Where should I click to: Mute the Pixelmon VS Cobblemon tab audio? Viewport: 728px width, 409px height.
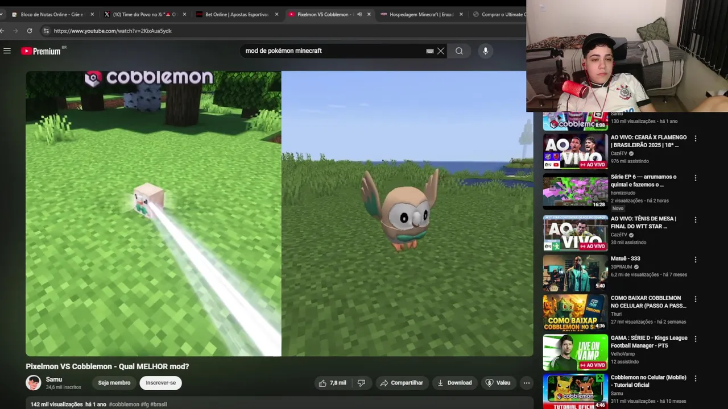tap(359, 14)
